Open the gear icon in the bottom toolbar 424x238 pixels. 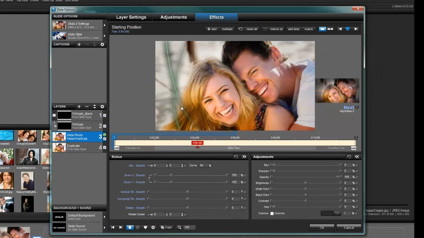pyautogui.click(x=153, y=227)
